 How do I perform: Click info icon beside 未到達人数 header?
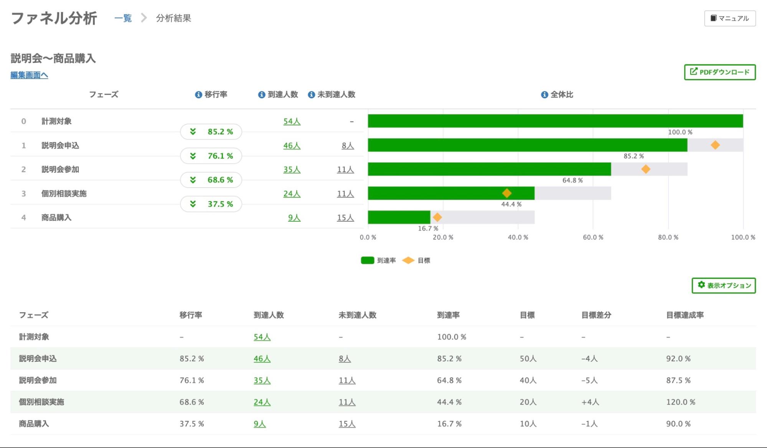pyautogui.click(x=312, y=95)
